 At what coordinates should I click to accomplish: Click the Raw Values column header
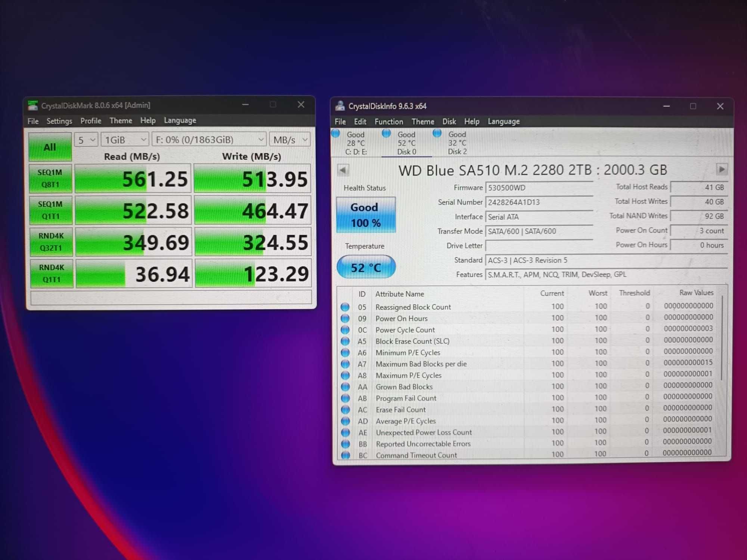tap(696, 293)
